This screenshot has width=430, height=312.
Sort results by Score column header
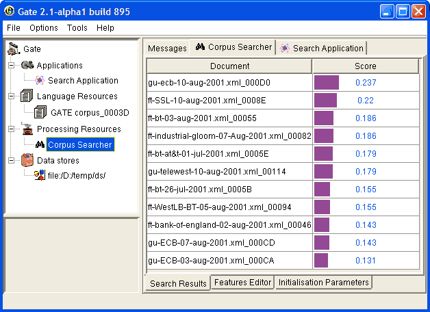365,66
